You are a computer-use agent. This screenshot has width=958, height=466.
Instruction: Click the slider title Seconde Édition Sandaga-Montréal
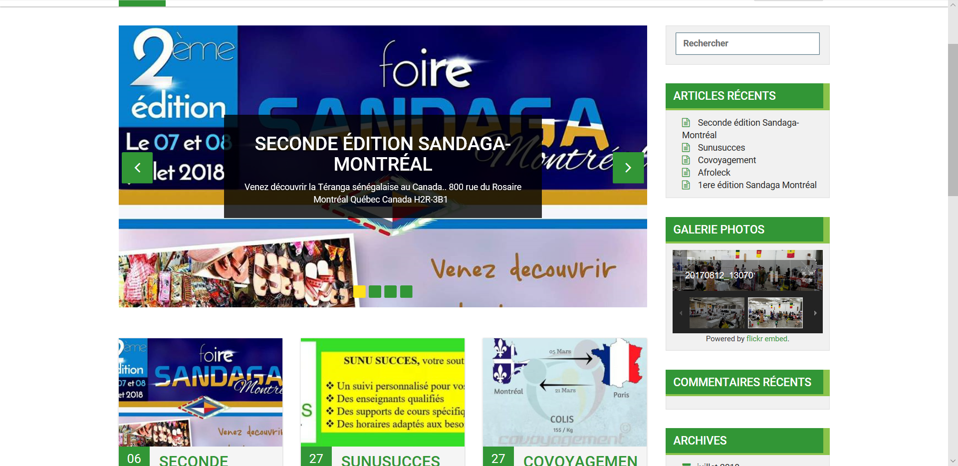[383, 154]
